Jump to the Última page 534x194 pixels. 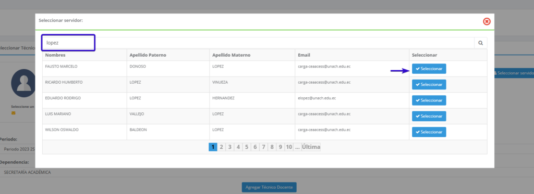point(311,147)
